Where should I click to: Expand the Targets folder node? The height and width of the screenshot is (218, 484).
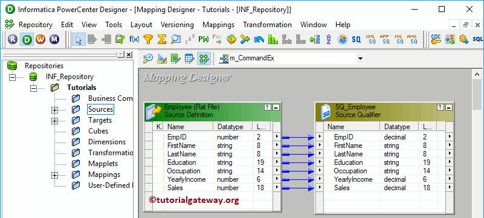coord(54,121)
